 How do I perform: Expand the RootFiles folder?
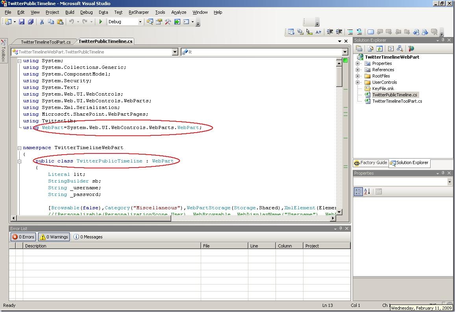357,76
